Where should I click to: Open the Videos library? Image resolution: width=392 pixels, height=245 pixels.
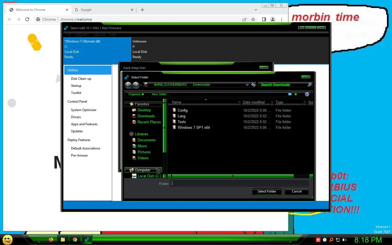(143, 158)
